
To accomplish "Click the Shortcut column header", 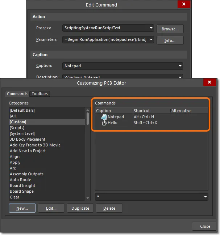I will coord(152,111).
